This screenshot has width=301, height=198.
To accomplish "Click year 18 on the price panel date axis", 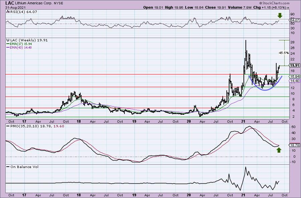I will (x=79, y=121).
